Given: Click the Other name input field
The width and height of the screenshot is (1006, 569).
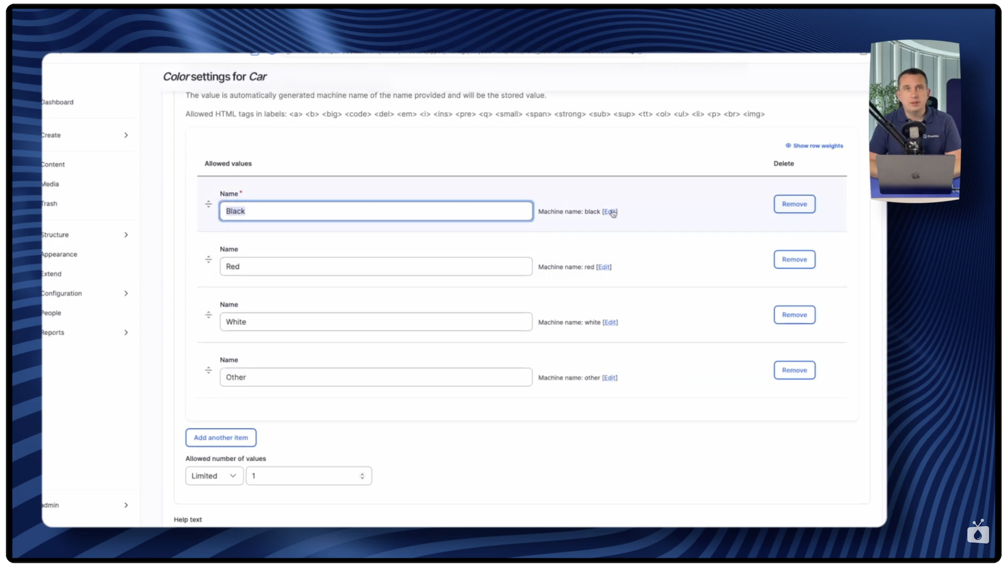Looking at the screenshot, I should coord(376,377).
